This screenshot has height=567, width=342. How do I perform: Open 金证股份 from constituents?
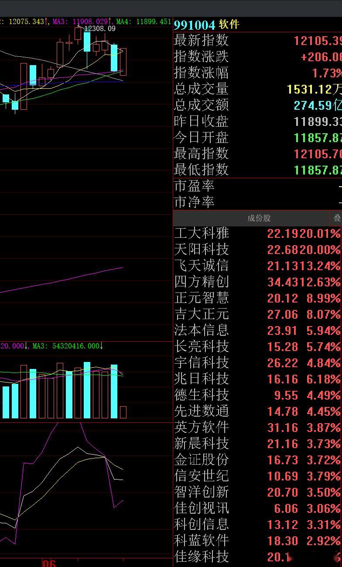[x=257, y=460]
